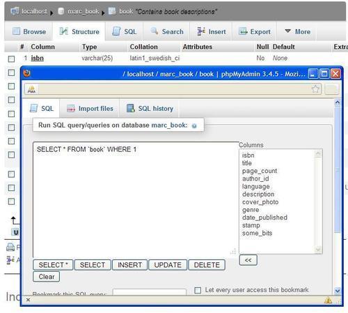Click the SQL history tab icon

click(131, 108)
